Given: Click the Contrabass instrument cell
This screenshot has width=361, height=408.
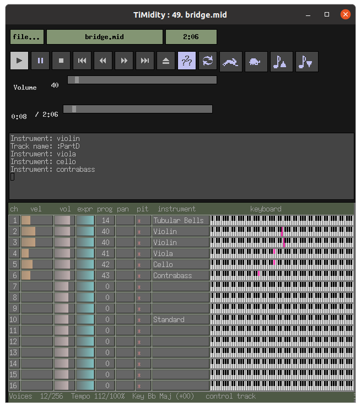Looking at the screenshot, I should [x=181, y=275].
